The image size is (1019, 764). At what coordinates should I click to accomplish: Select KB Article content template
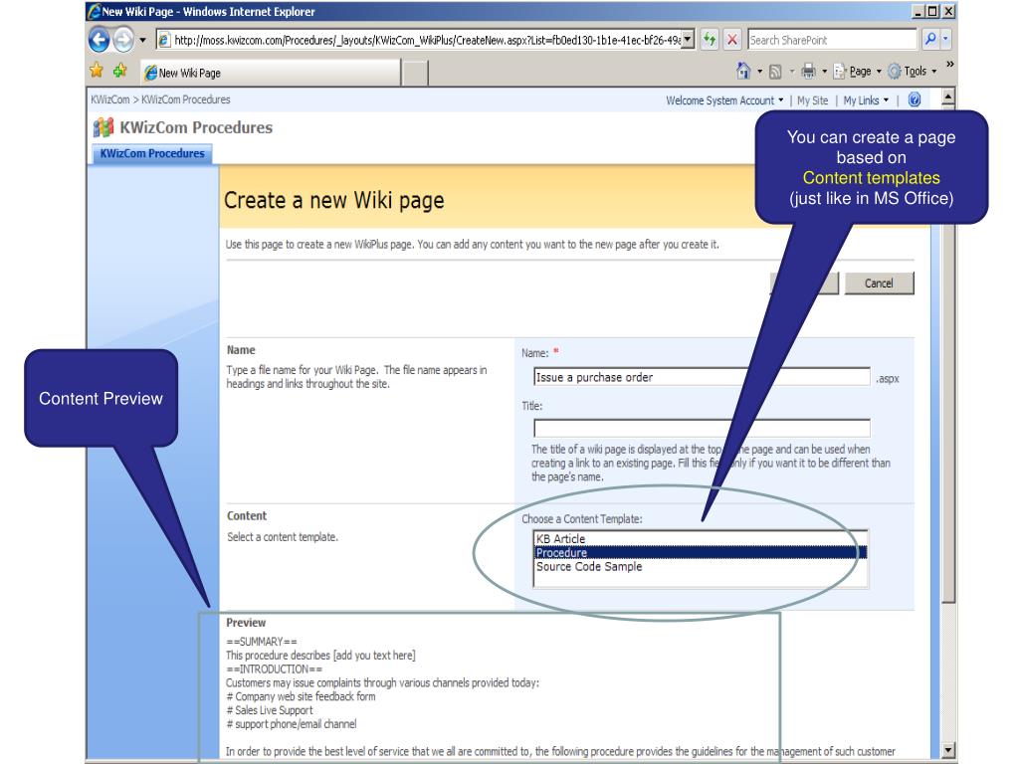700,538
